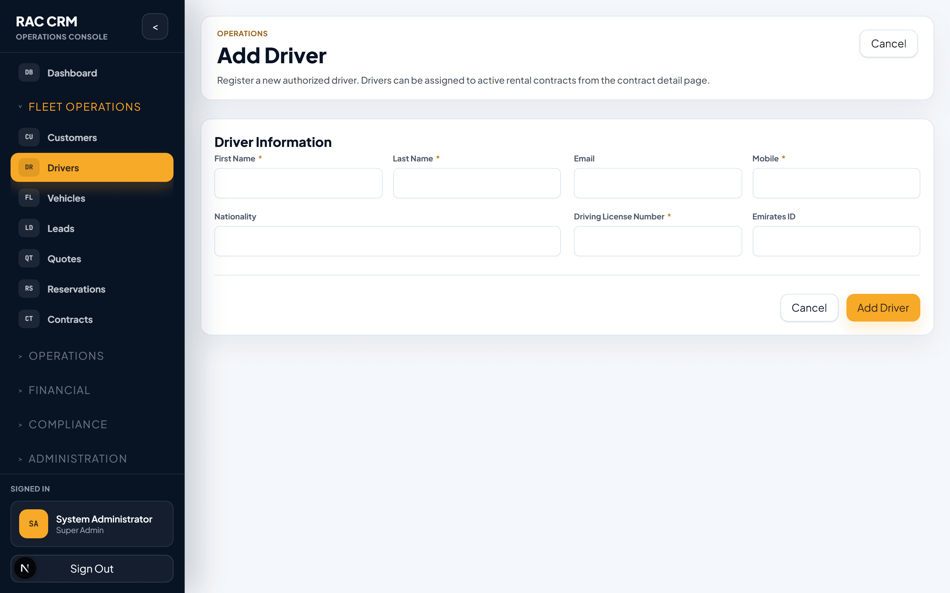Go to Customers page

coord(92,137)
